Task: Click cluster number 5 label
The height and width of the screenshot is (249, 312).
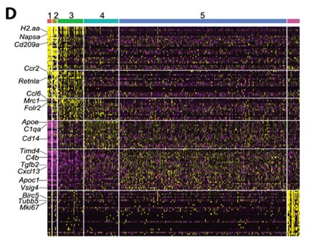Action: point(202,16)
